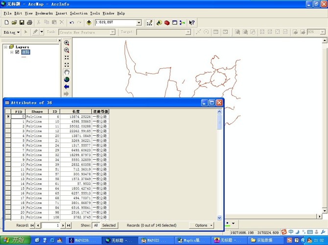Open the map scale dropdown

[x=139, y=23]
